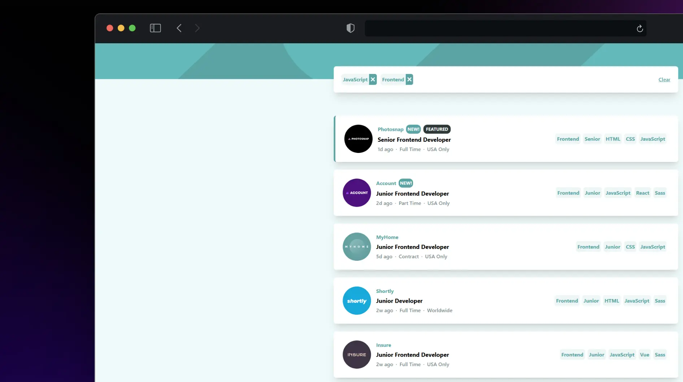Select JavaScript tag on MyHome card
This screenshot has width=683, height=382.
point(652,247)
